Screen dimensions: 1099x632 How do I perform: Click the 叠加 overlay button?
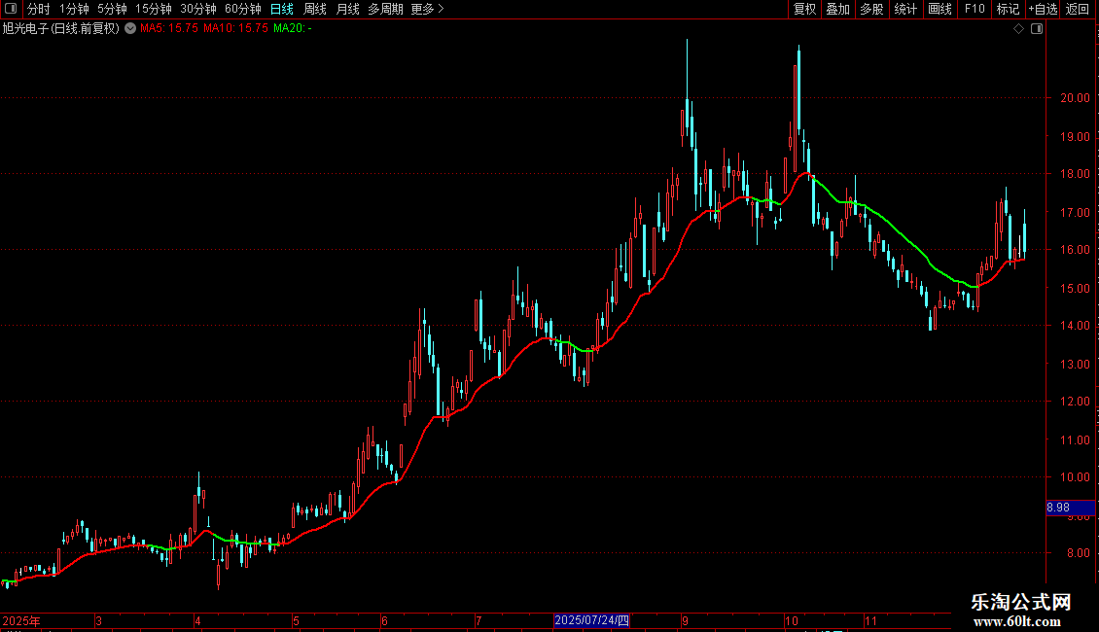(837, 9)
